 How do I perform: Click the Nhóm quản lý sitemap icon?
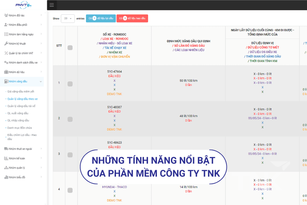pos(6,168)
